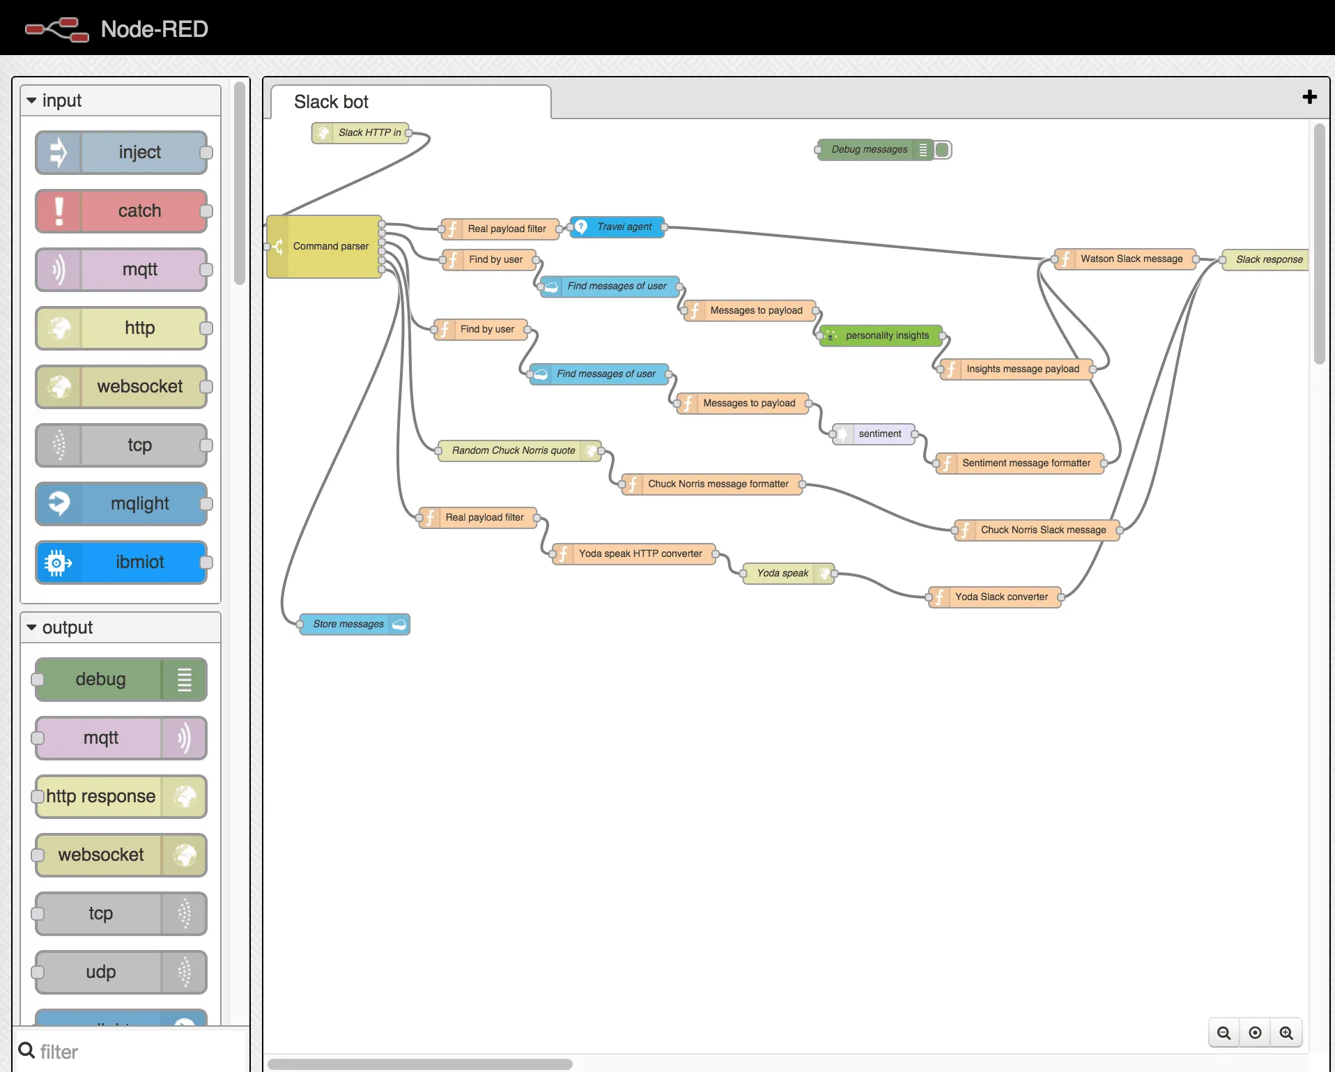
Task: Switch to the Slack bot flow tab
Action: (x=331, y=102)
